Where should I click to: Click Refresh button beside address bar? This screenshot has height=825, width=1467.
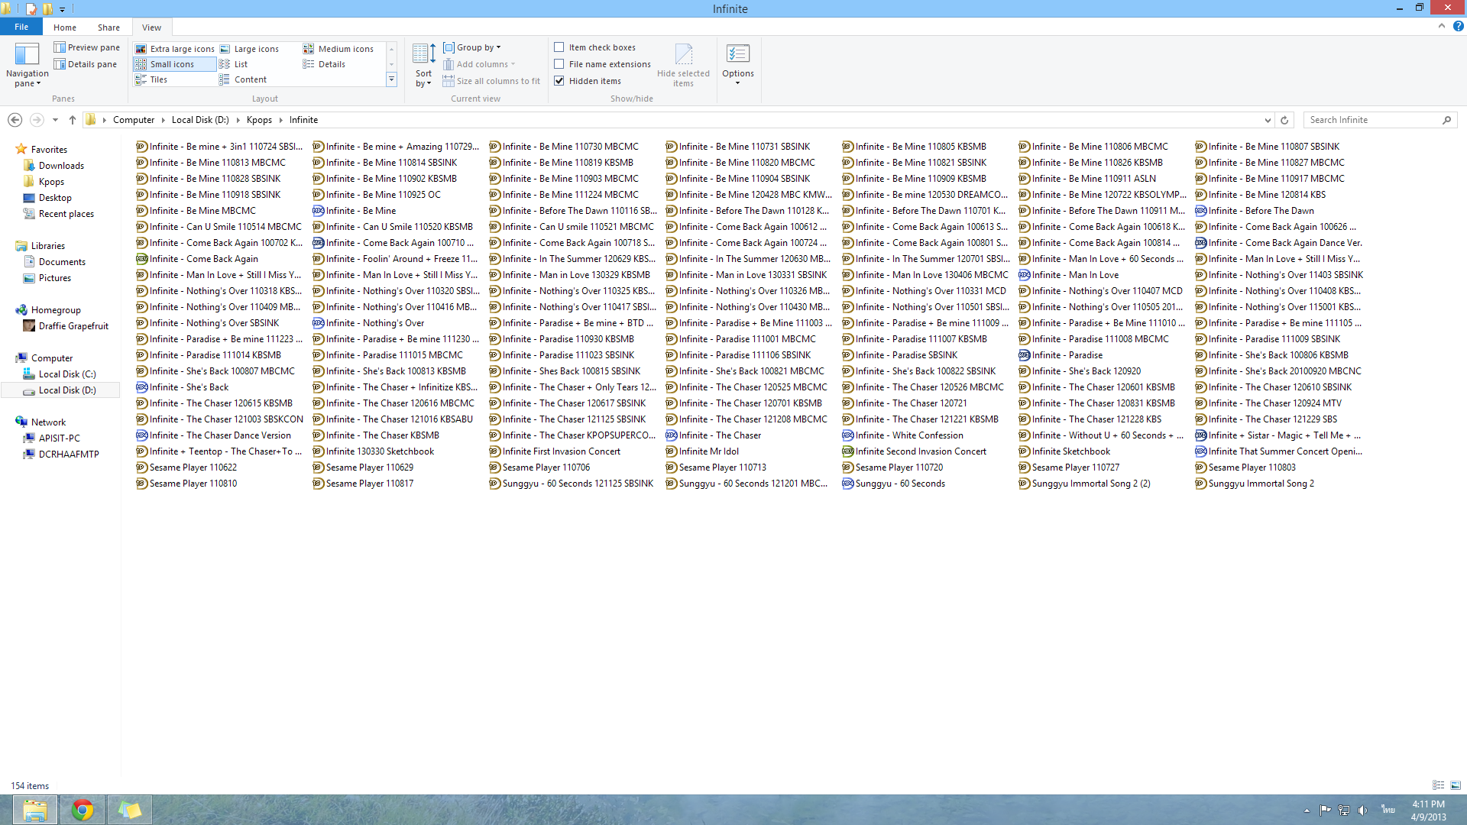point(1284,120)
